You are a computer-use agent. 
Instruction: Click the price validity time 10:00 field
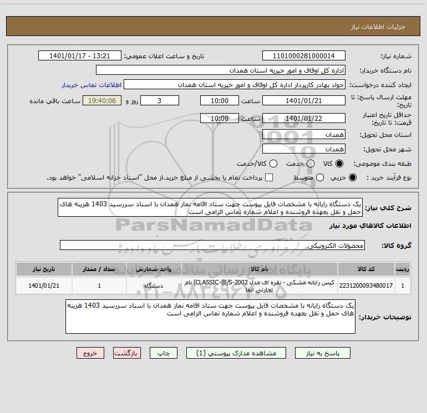[220, 118]
